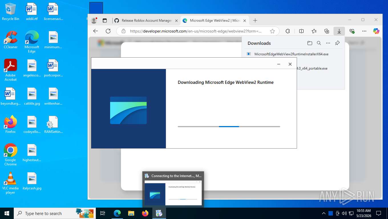
Task: Close the WebView2 Runtime installer window
Action: (290, 64)
